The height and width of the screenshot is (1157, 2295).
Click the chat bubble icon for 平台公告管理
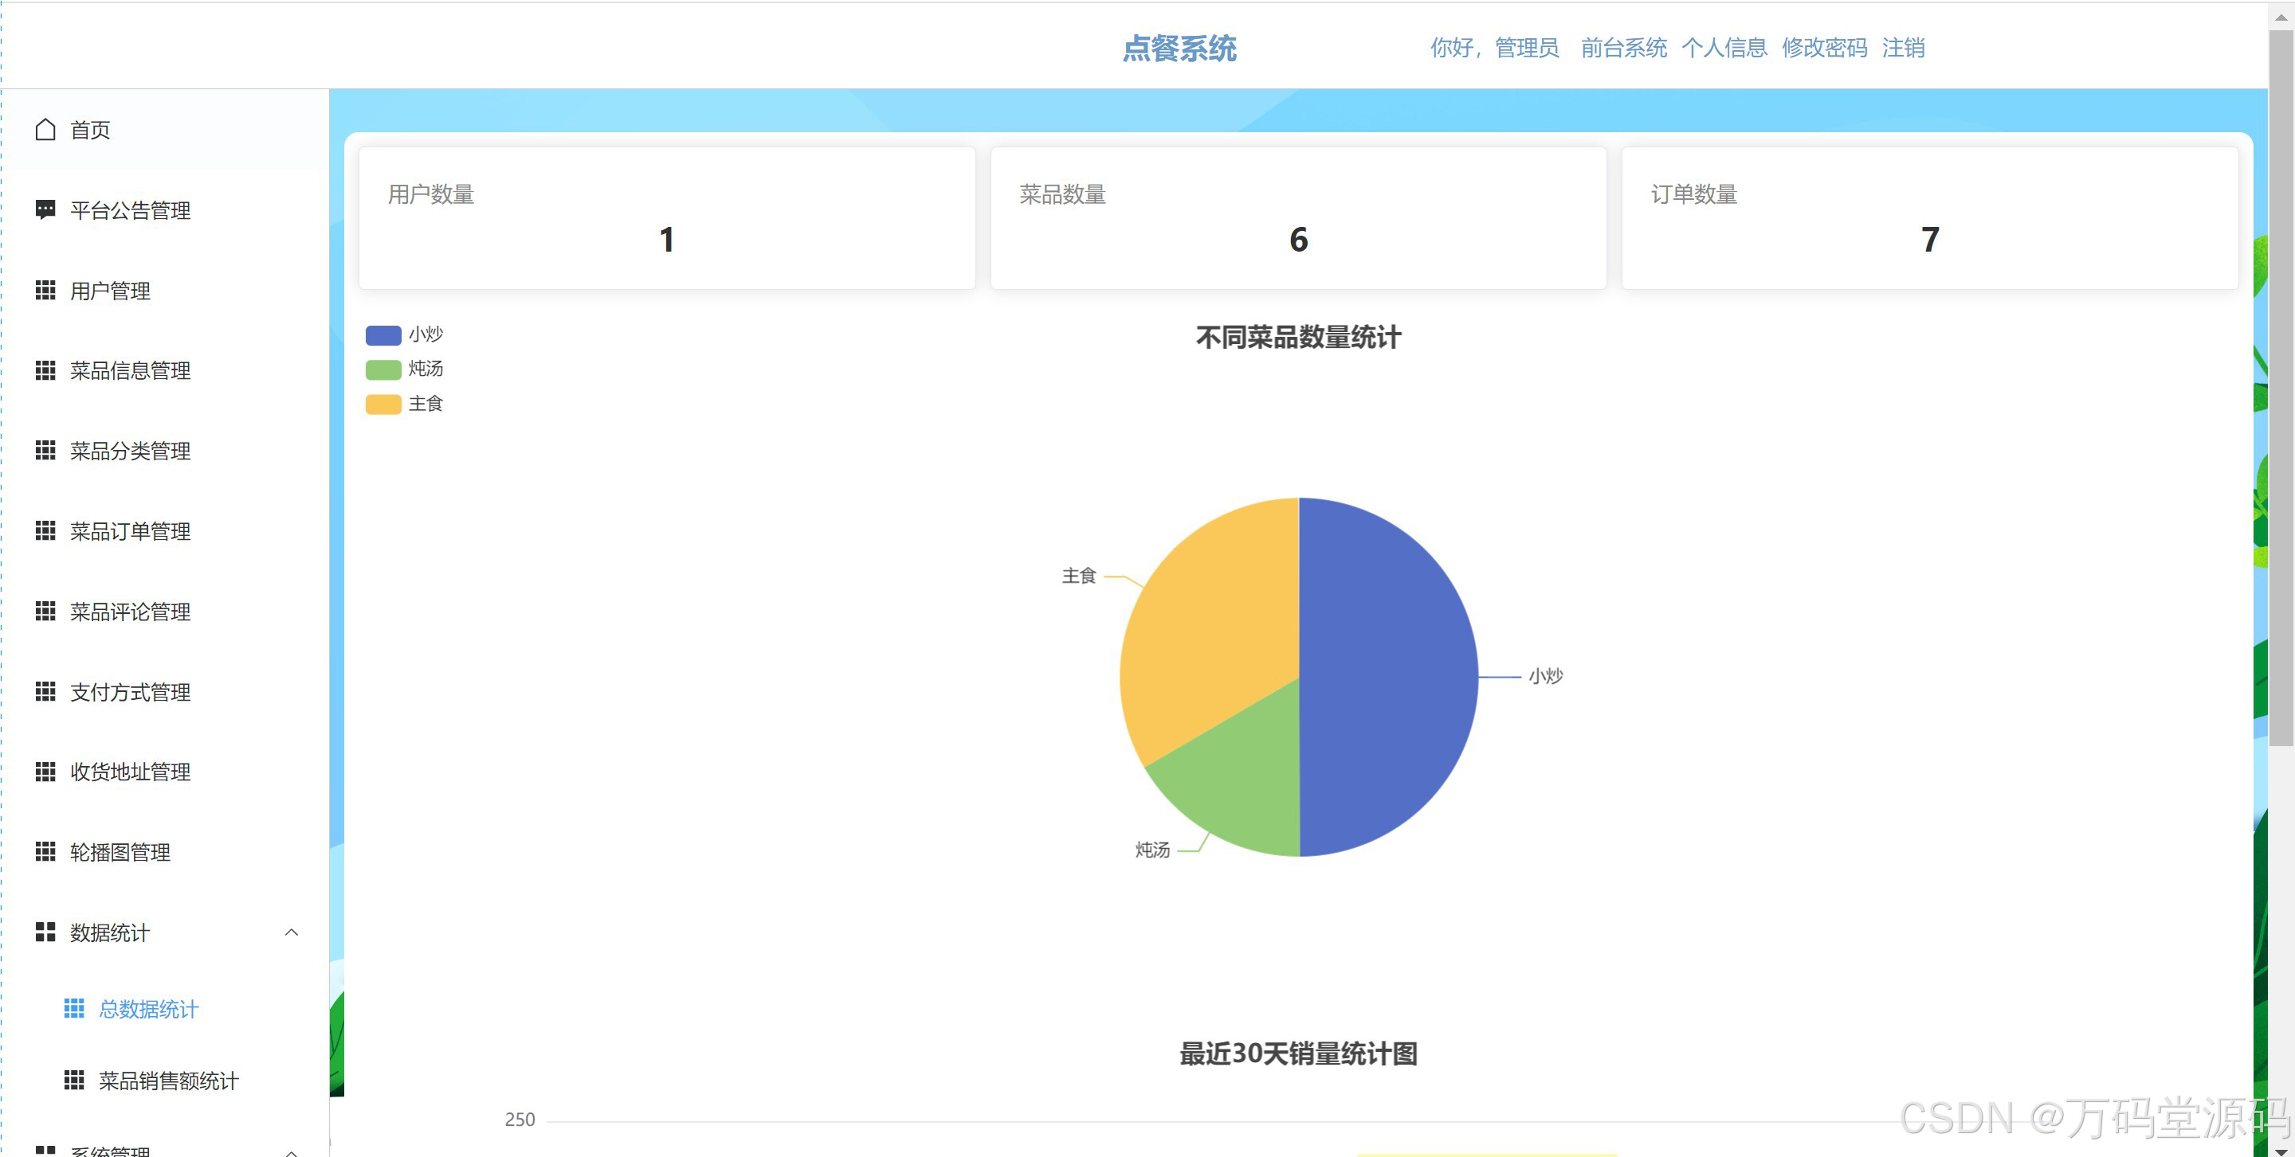(45, 210)
